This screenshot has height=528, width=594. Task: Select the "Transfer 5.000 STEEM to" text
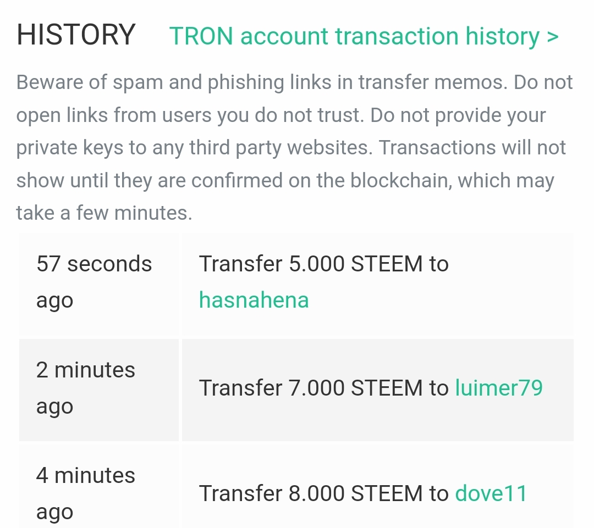coord(323,264)
